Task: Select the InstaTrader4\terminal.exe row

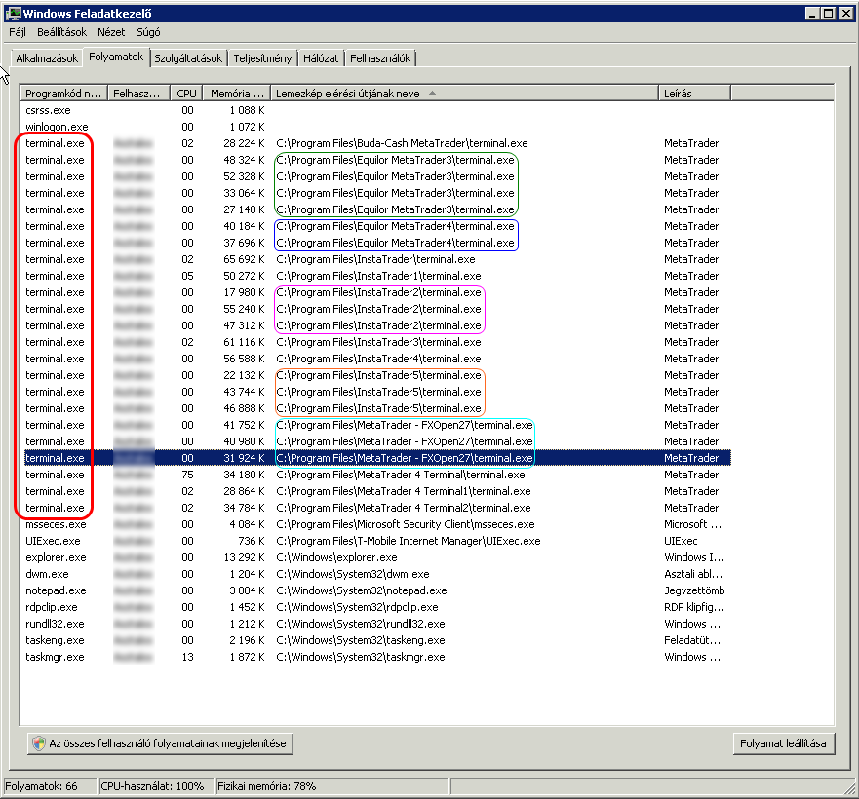Action: click(377, 359)
